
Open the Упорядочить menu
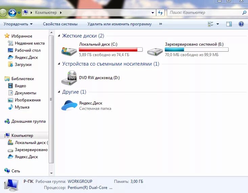click(18, 24)
